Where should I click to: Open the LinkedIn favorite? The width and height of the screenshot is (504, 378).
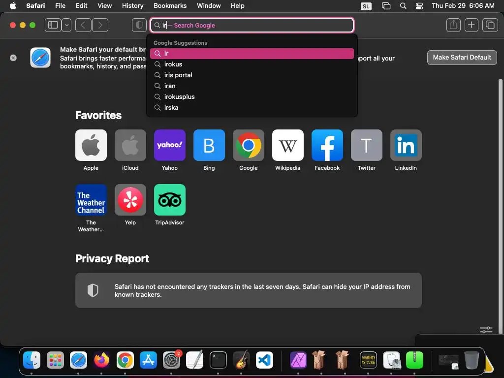pos(406,145)
